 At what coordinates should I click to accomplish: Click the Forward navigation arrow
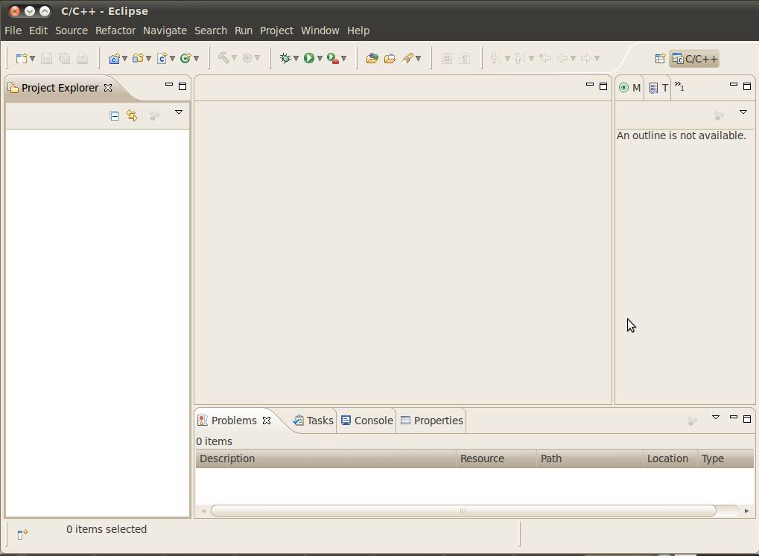585,59
